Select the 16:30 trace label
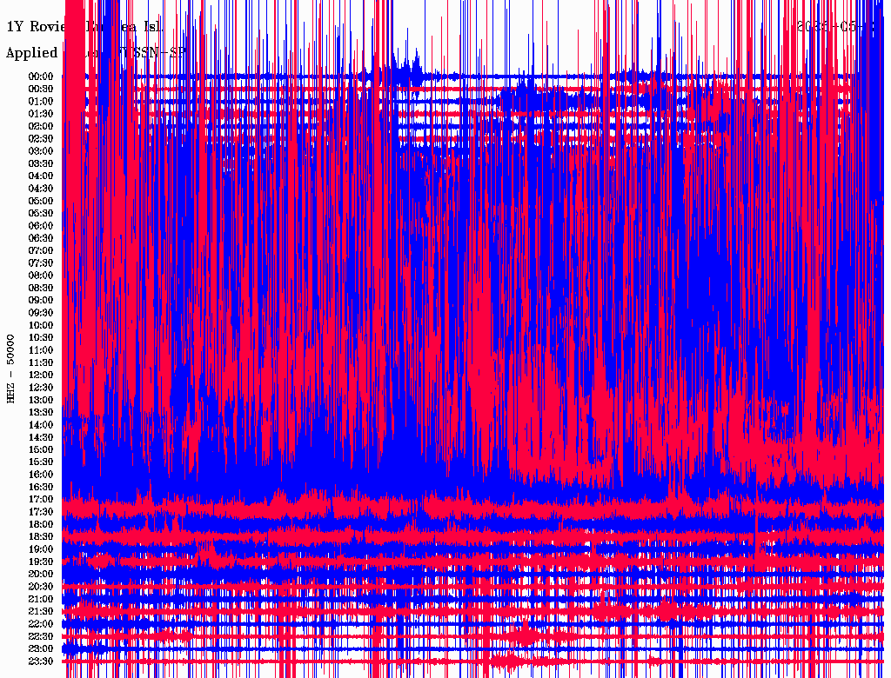This screenshot has width=891, height=678. pos(41,488)
